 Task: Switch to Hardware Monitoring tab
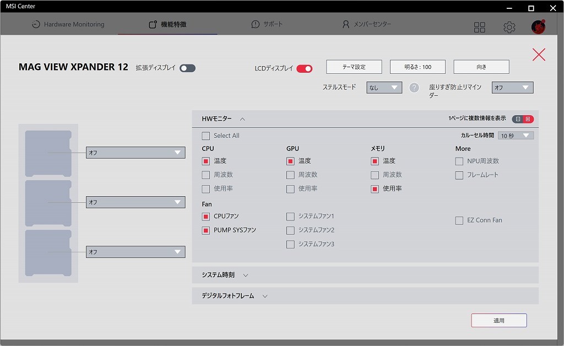(x=68, y=24)
